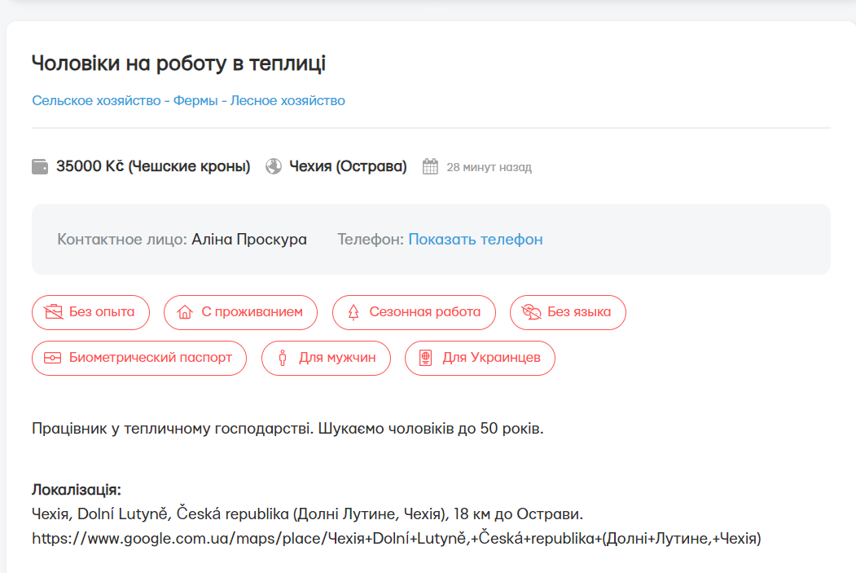Click the contact name Аліна Проскура
The width and height of the screenshot is (856, 573).
248,239
